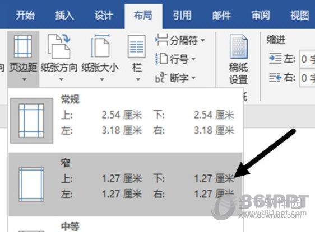
Task: Open the dropdown arrow under 纸张方向
Action: tap(61, 79)
